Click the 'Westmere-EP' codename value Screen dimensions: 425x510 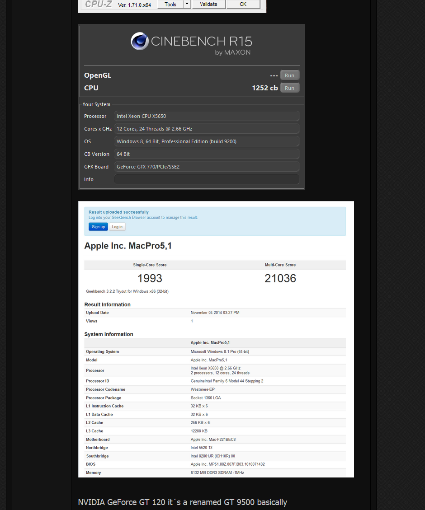click(x=203, y=389)
